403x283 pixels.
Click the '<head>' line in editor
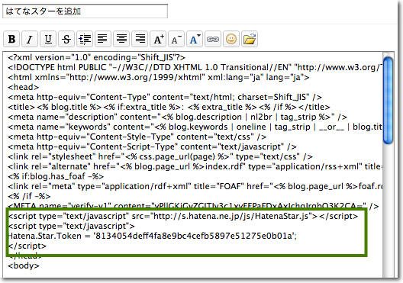(x=24, y=87)
